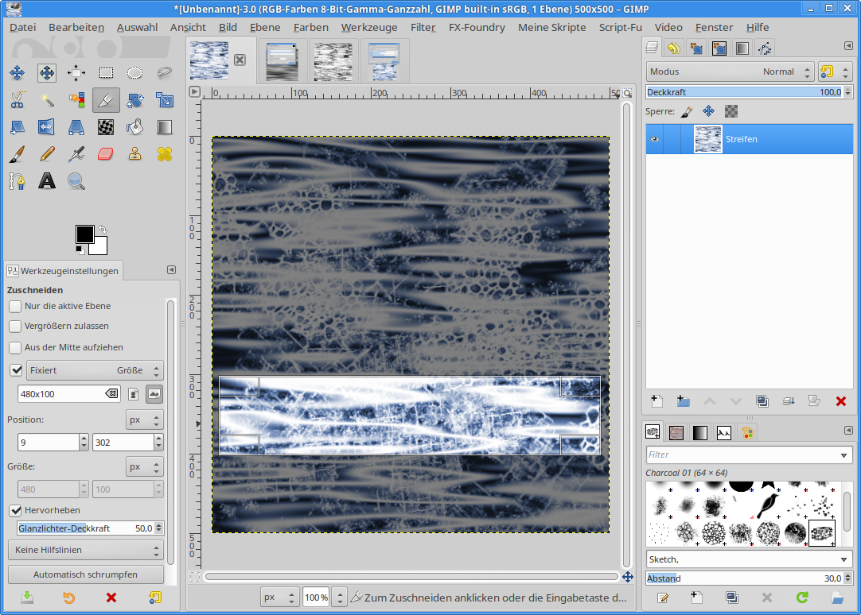Activate the Zoom magnifier tool
This screenshot has height=615, width=861.
tap(76, 181)
